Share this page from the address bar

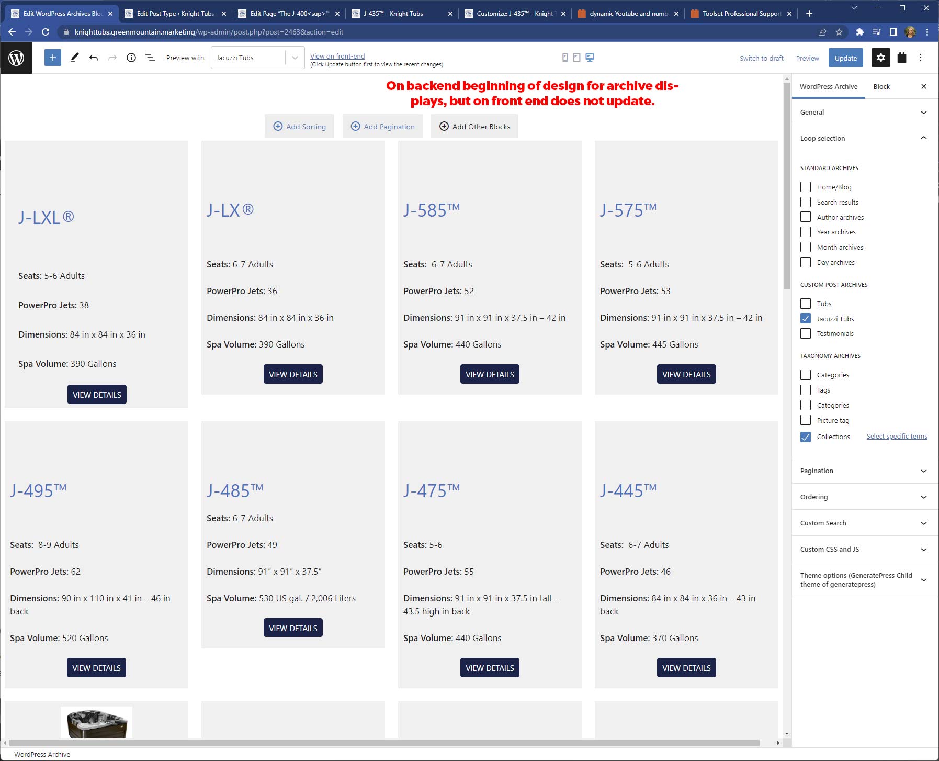[822, 32]
